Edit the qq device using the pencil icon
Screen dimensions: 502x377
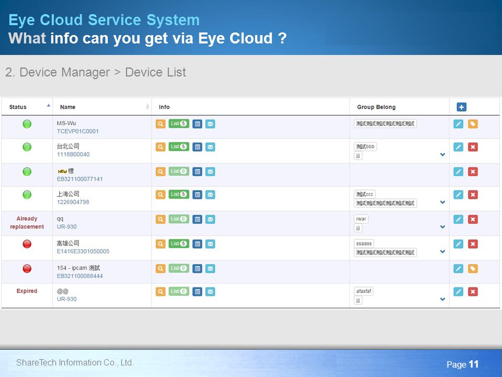pos(459,219)
